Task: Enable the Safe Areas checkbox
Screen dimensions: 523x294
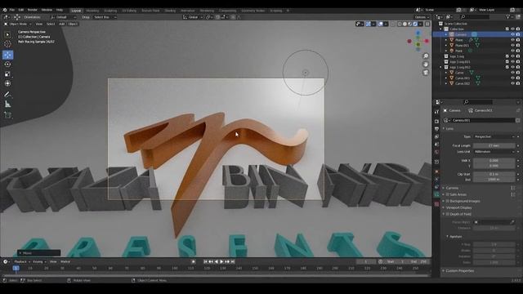Action: click(x=448, y=194)
